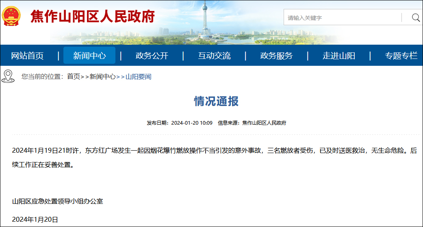Screen dimensions: 423x227
Task: Open 走进山阳 navigation item
Action: click(339, 56)
